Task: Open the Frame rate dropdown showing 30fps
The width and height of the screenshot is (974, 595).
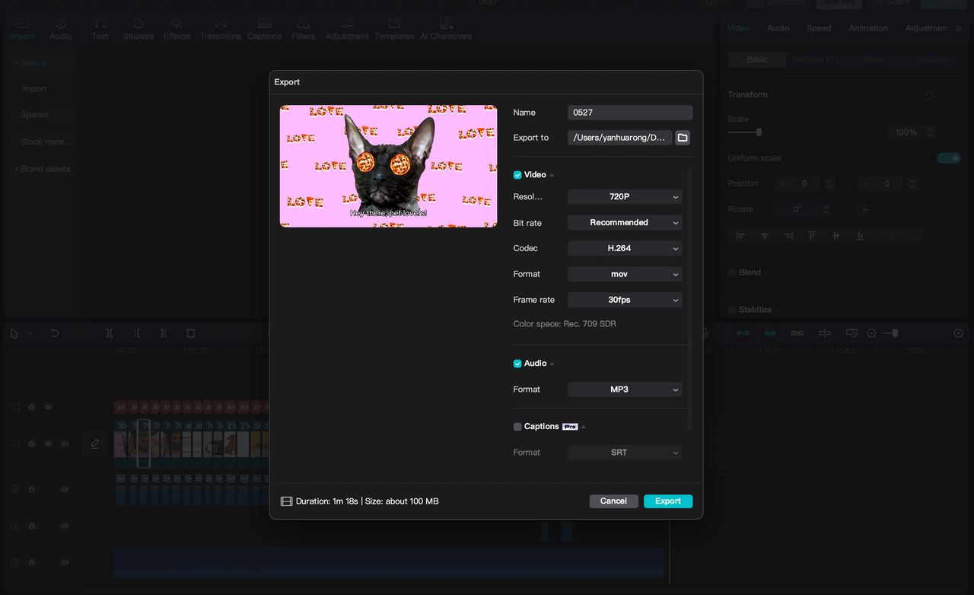Action: (x=624, y=300)
